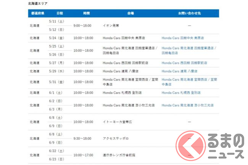This screenshot has height=165, width=248.
Task: Click the 会場 column header
Action: coord(130,13)
